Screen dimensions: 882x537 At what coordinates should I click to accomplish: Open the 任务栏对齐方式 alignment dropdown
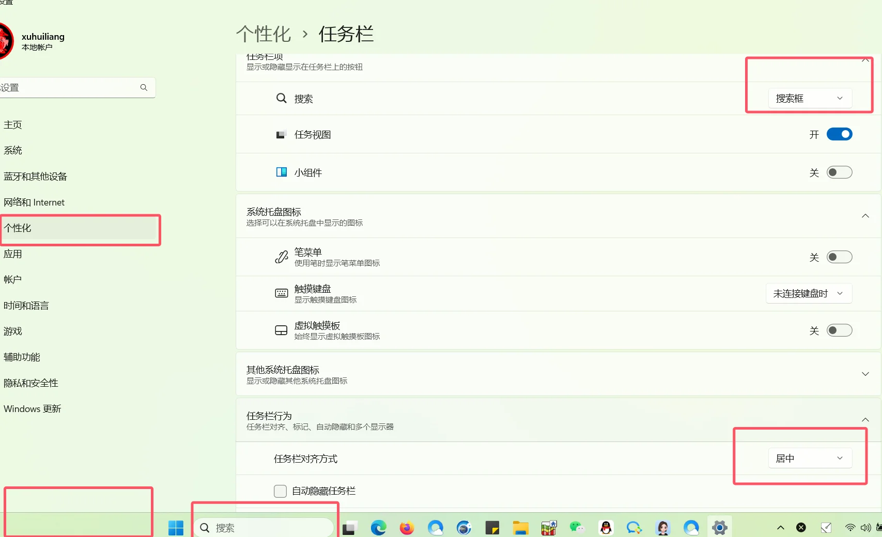point(809,459)
